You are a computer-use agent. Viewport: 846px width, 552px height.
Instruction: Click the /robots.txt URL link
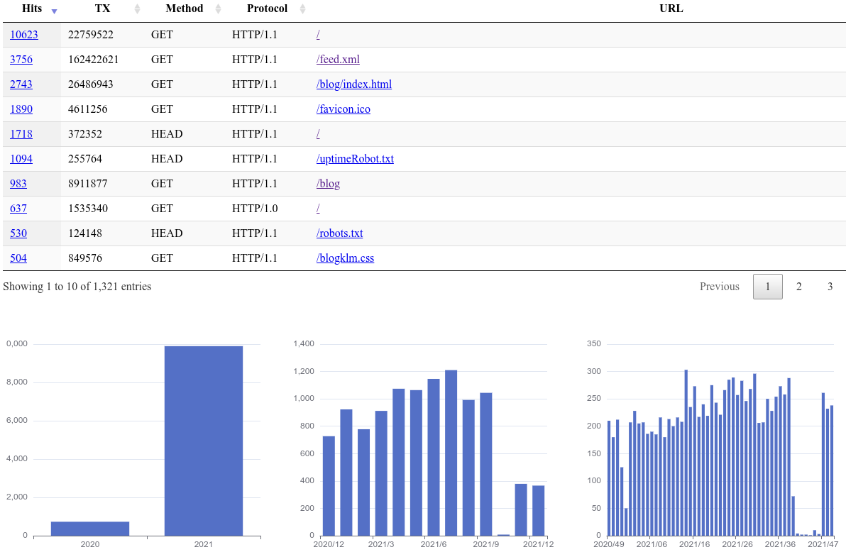339,233
